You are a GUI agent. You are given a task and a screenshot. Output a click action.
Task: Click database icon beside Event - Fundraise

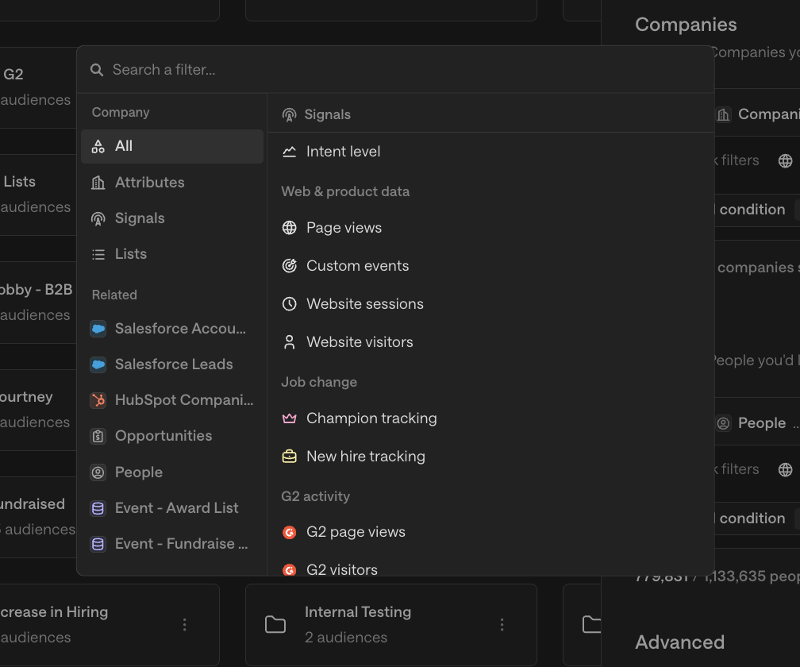[x=98, y=544]
